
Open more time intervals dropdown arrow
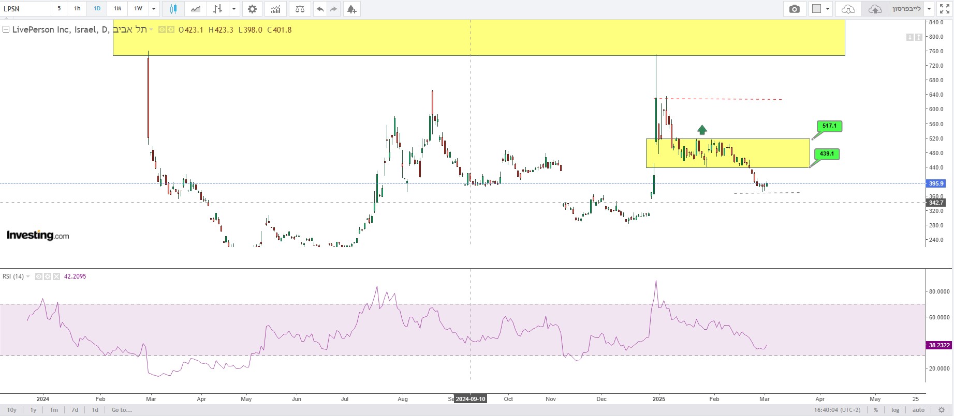pos(153,9)
